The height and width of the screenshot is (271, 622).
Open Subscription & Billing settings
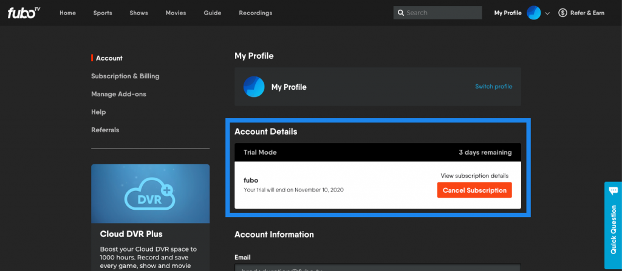[x=125, y=76]
